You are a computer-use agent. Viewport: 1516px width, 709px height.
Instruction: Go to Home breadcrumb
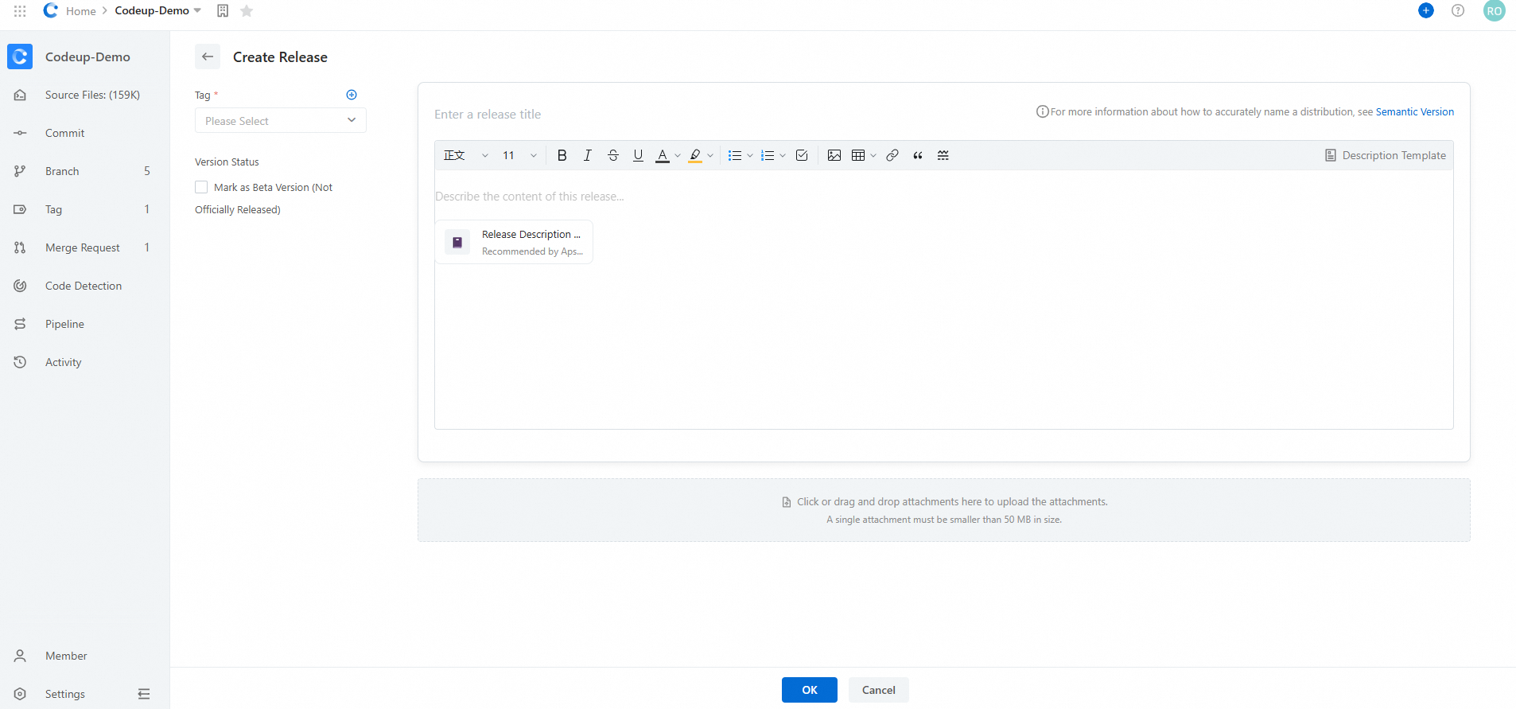pos(81,11)
